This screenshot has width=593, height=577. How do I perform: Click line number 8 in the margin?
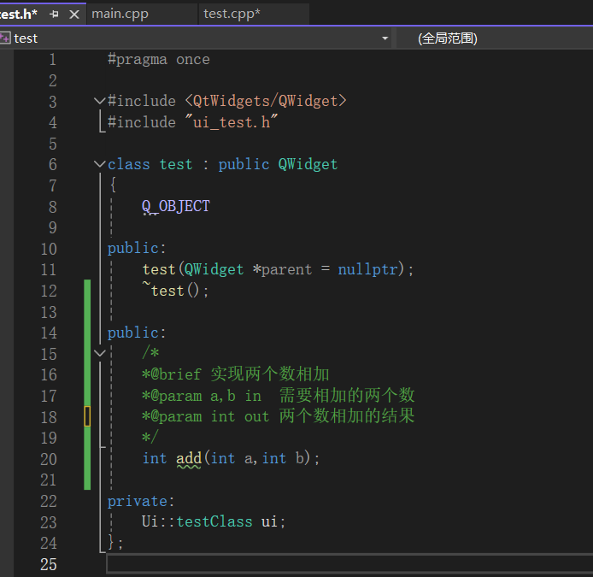coord(53,207)
